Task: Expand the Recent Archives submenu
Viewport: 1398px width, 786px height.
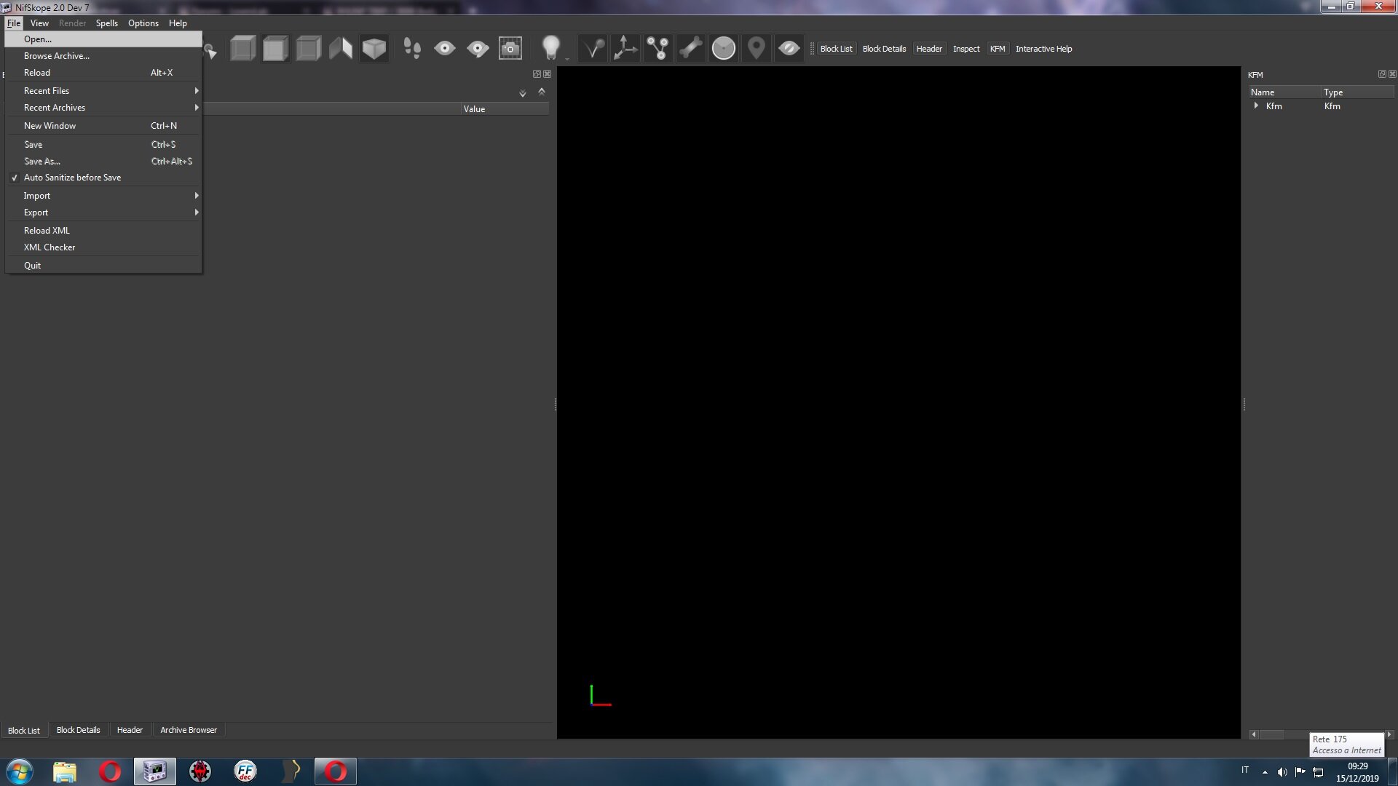Action: (x=103, y=108)
